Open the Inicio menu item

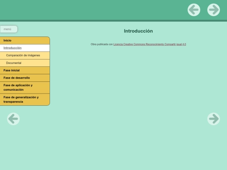point(25,40)
